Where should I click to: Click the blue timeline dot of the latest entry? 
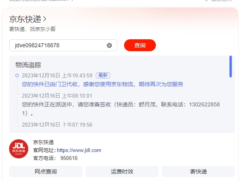(17, 75)
